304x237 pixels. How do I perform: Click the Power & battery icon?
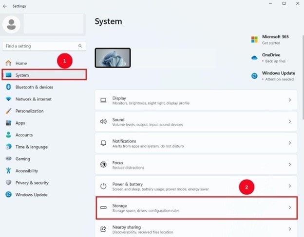(103, 186)
